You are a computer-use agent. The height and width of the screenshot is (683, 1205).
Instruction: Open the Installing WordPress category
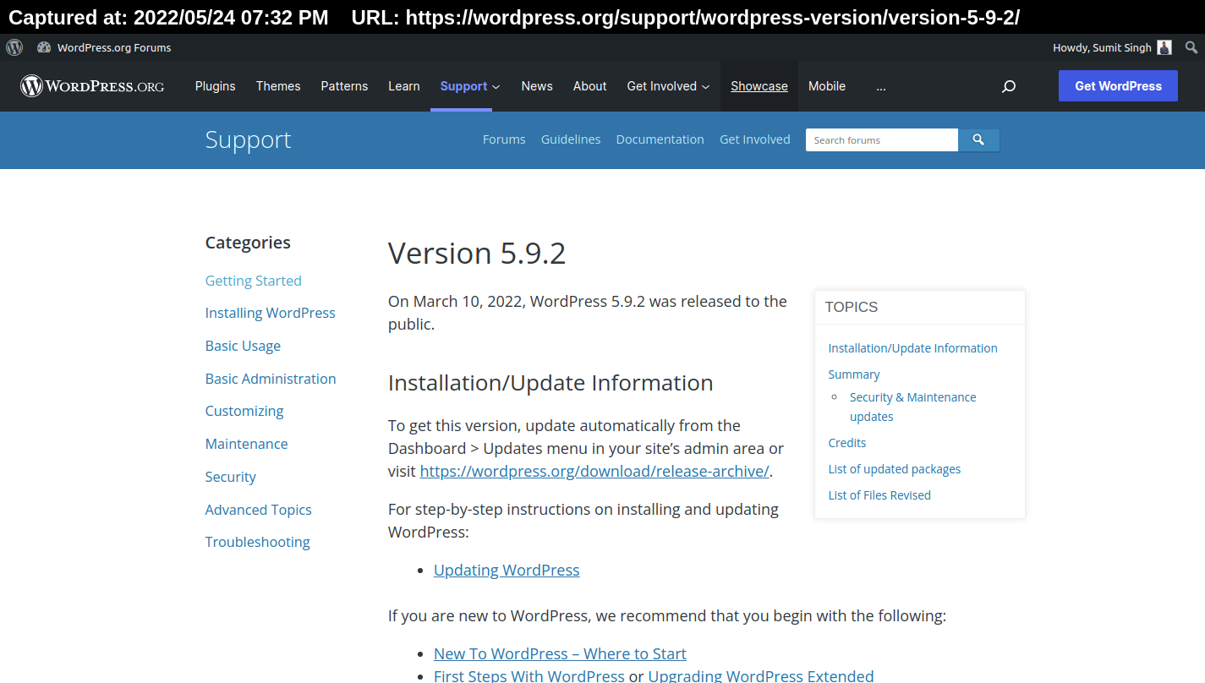pos(270,313)
